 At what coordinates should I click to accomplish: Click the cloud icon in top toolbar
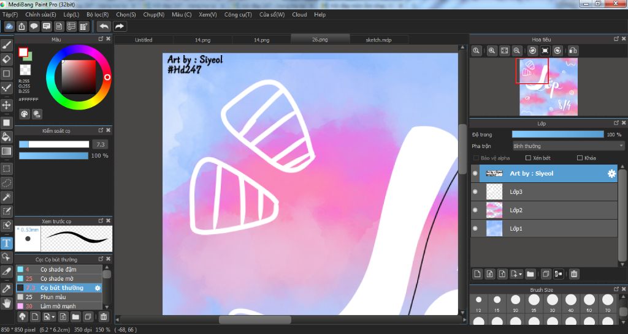(x=9, y=26)
